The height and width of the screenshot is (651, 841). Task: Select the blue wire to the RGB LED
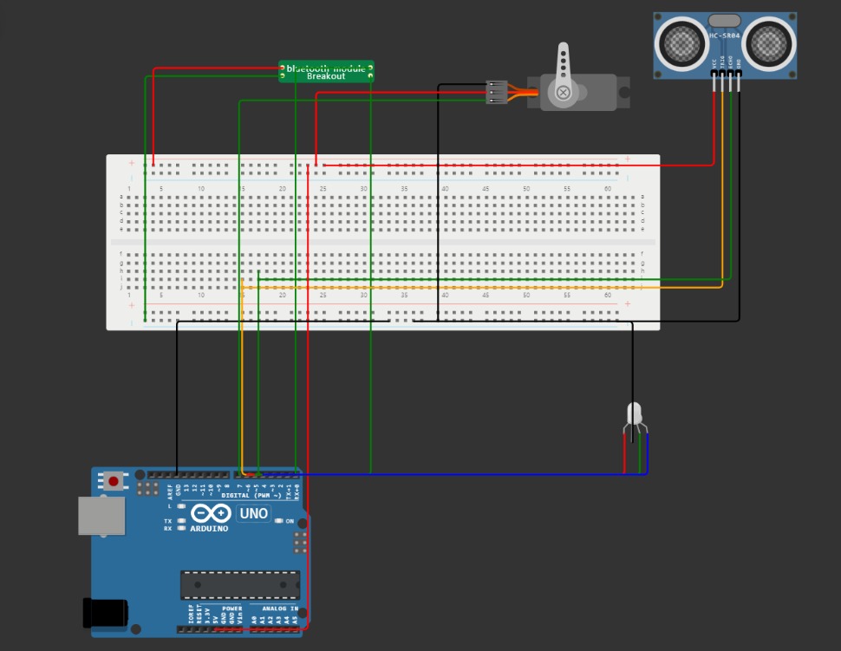[451, 475]
